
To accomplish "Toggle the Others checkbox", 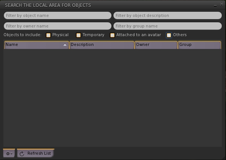I will (x=169, y=35).
